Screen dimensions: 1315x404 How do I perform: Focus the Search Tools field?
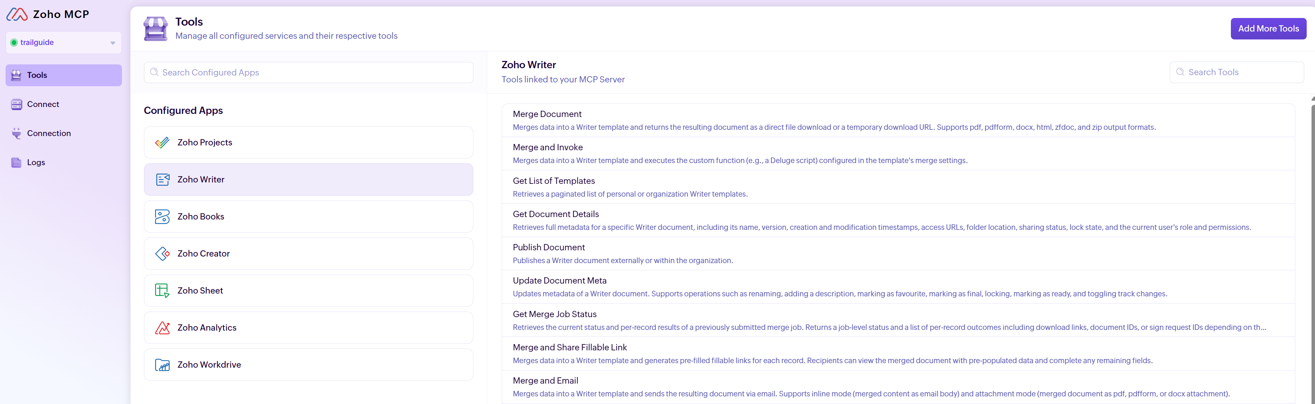click(x=1236, y=72)
